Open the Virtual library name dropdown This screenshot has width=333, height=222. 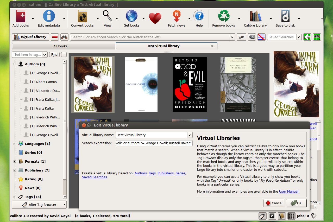[190, 135]
